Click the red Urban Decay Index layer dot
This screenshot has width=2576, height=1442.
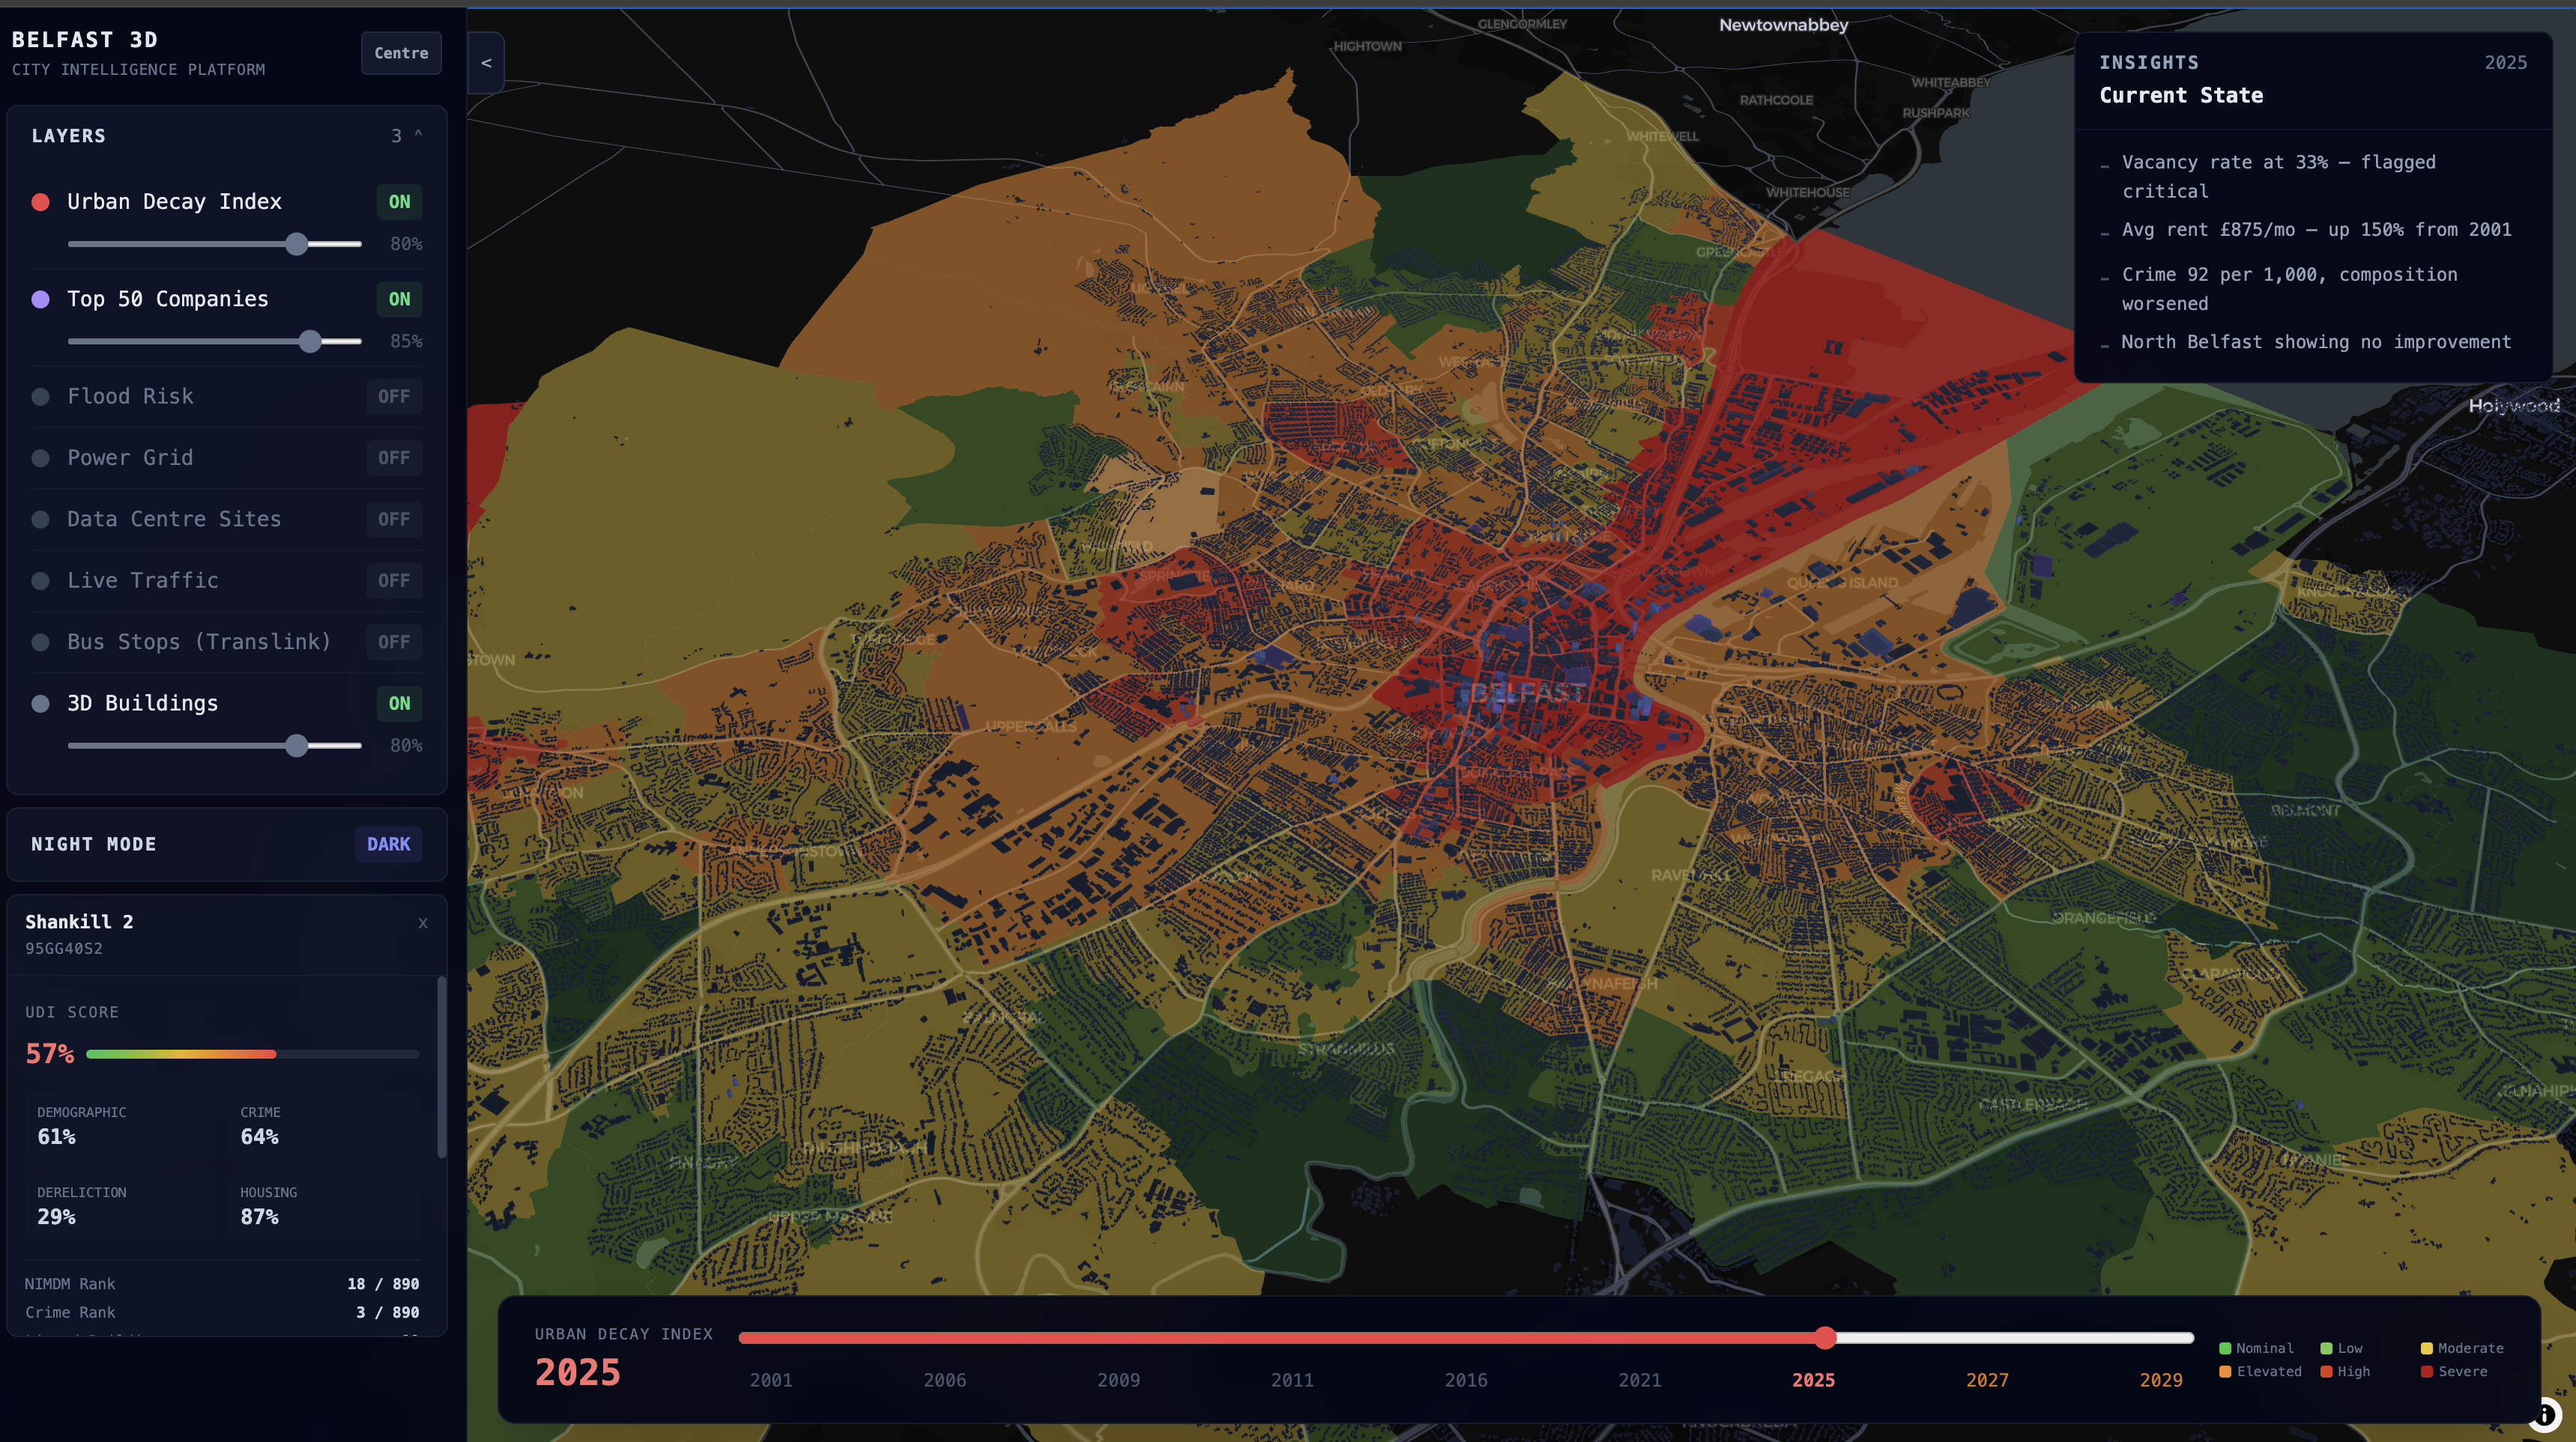[x=41, y=202]
